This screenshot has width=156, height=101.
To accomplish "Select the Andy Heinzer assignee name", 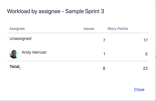I will [x=34, y=52].
